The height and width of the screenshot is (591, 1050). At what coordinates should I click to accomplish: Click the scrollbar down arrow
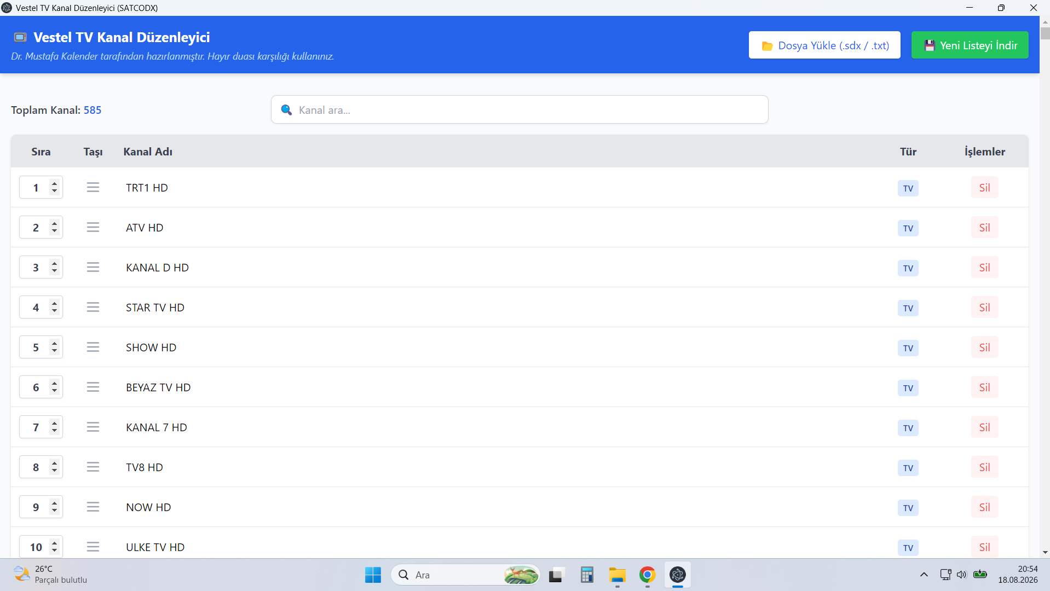pos(1045,553)
